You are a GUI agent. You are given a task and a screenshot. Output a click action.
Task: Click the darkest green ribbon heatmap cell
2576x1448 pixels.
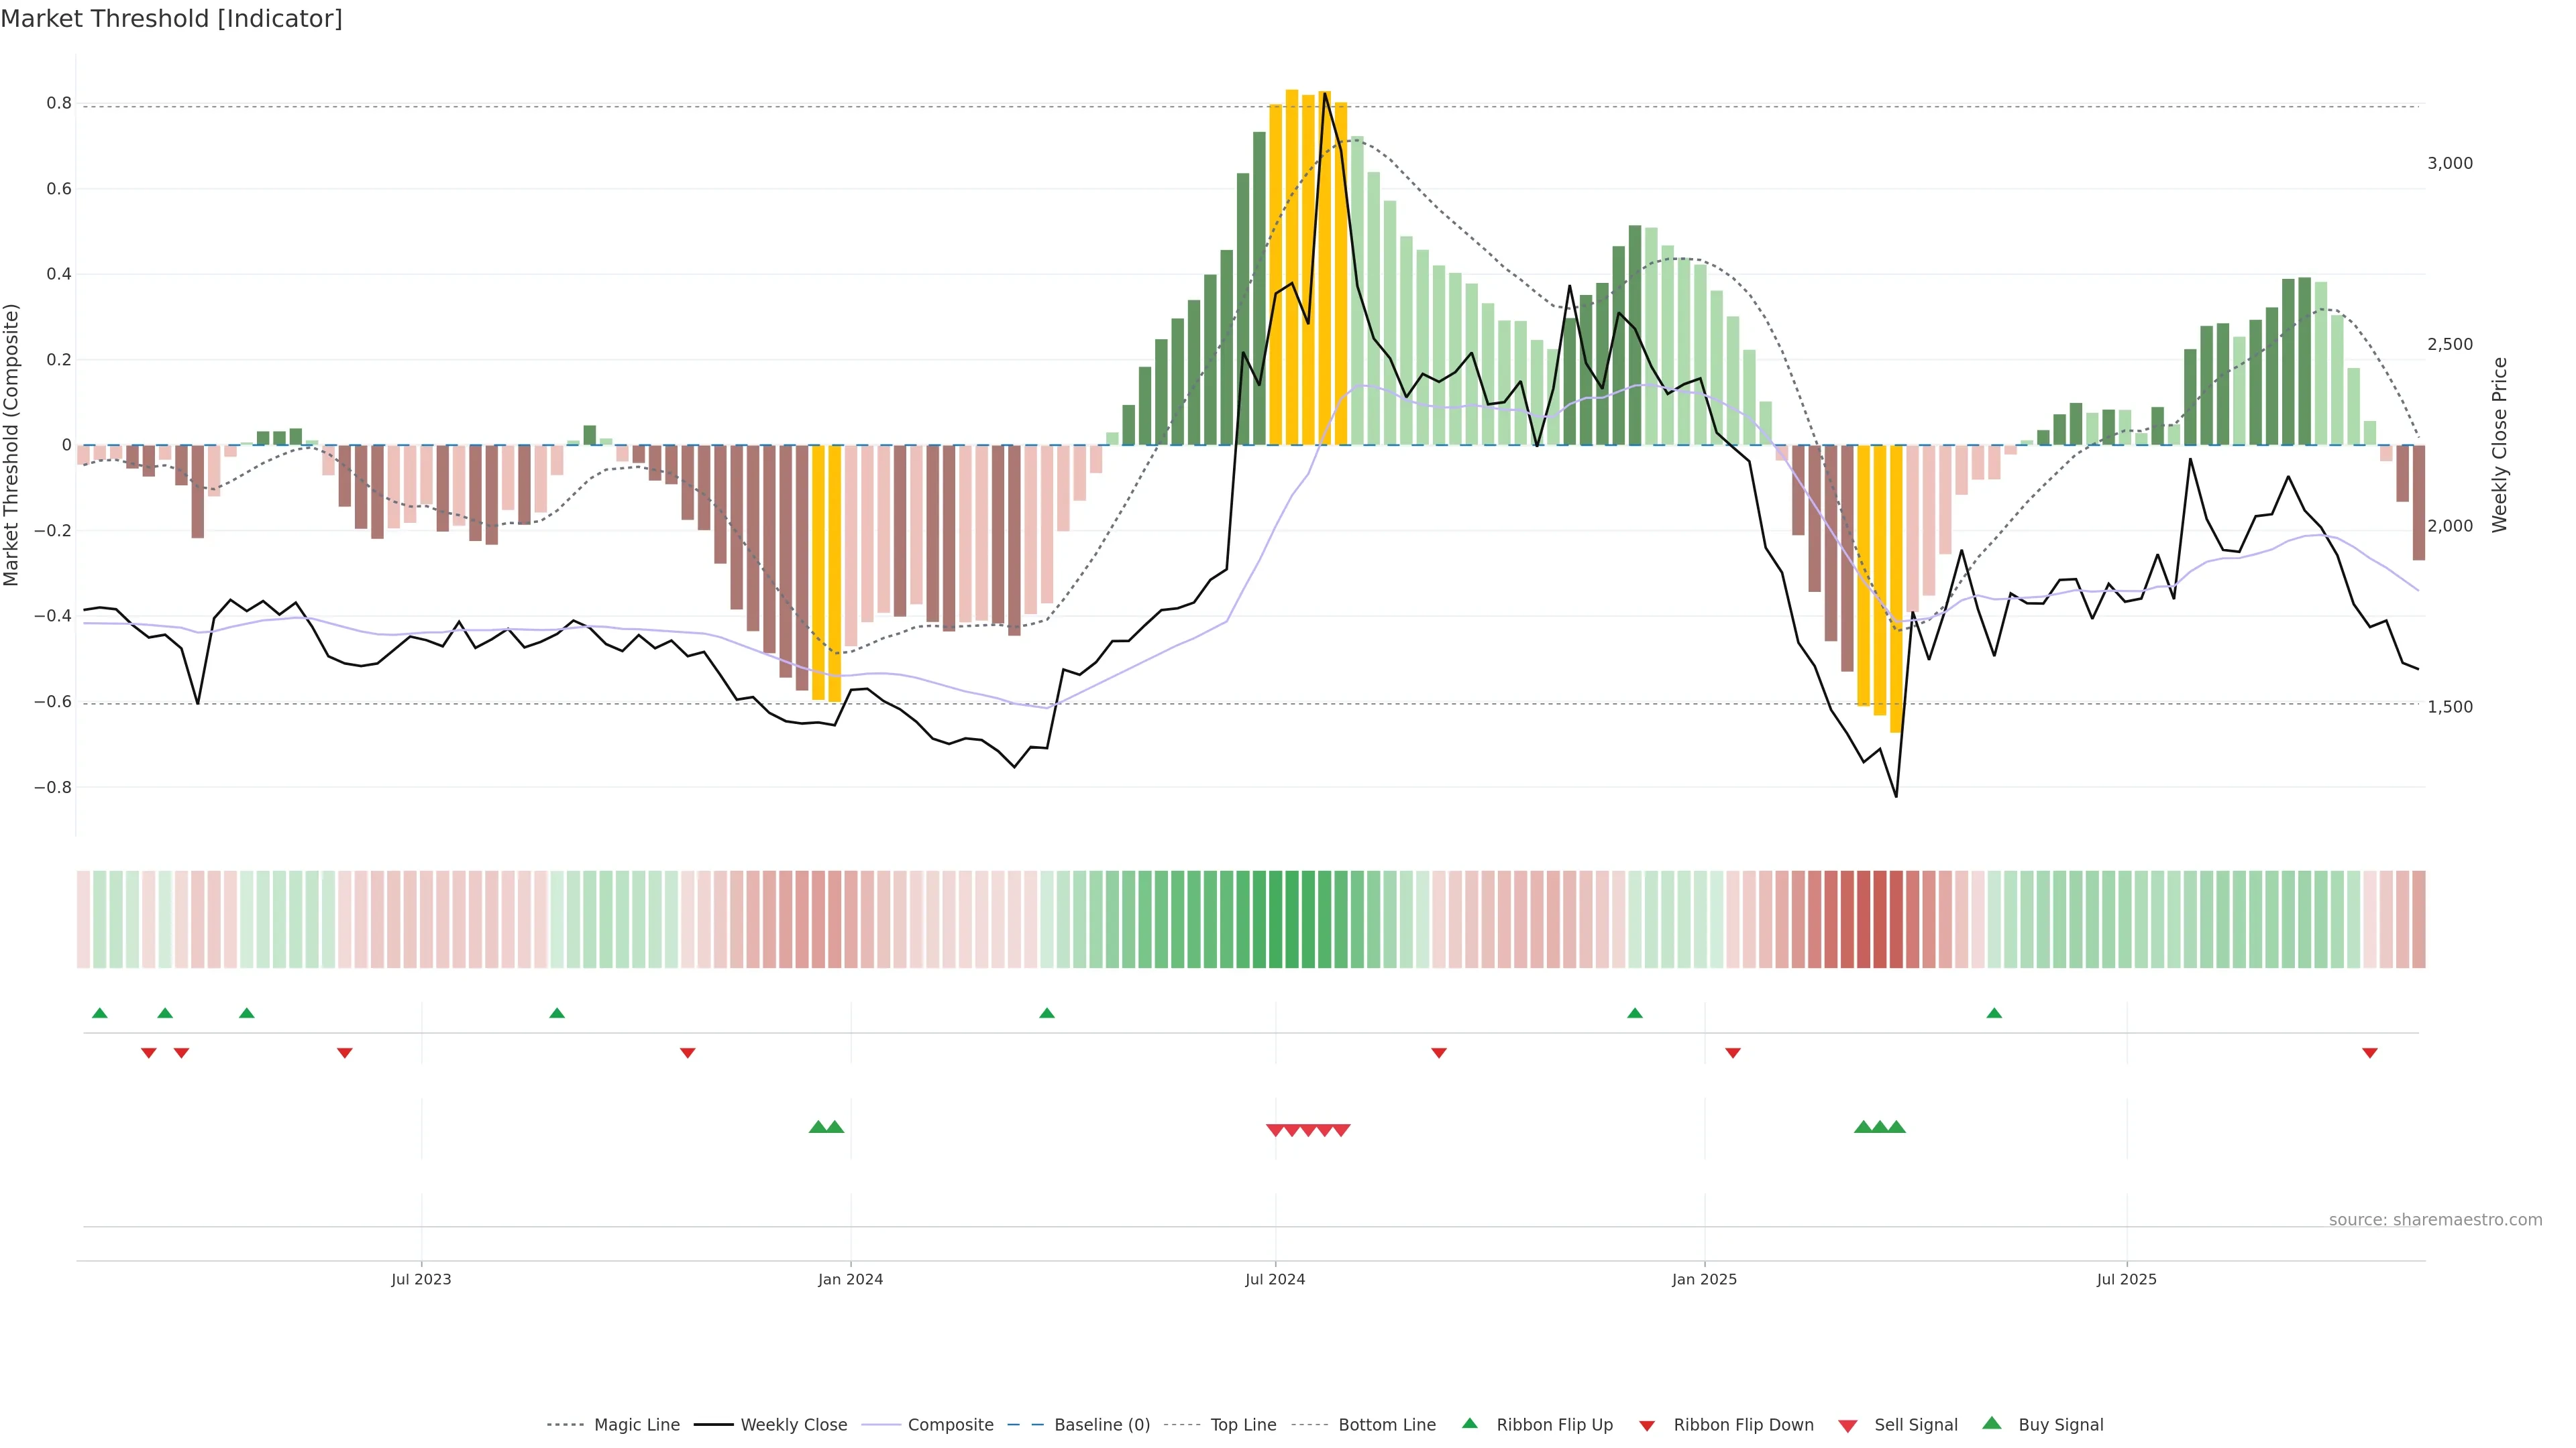click(x=1291, y=919)
